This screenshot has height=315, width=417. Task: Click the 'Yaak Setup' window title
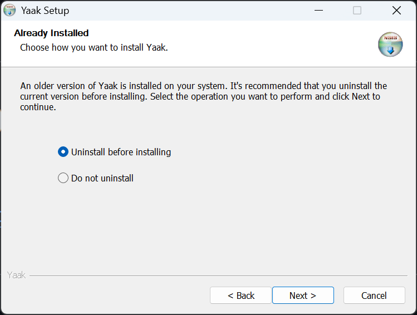(45, 11)
